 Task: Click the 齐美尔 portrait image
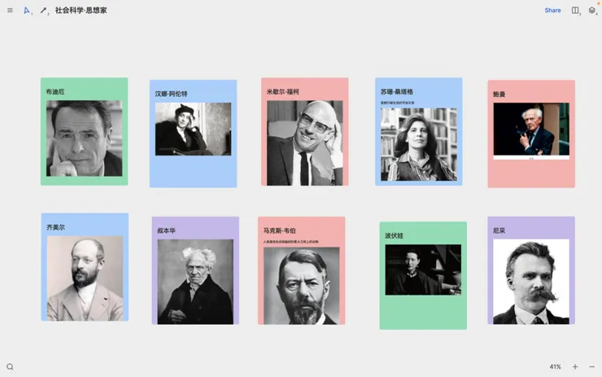tap(85, 278)
